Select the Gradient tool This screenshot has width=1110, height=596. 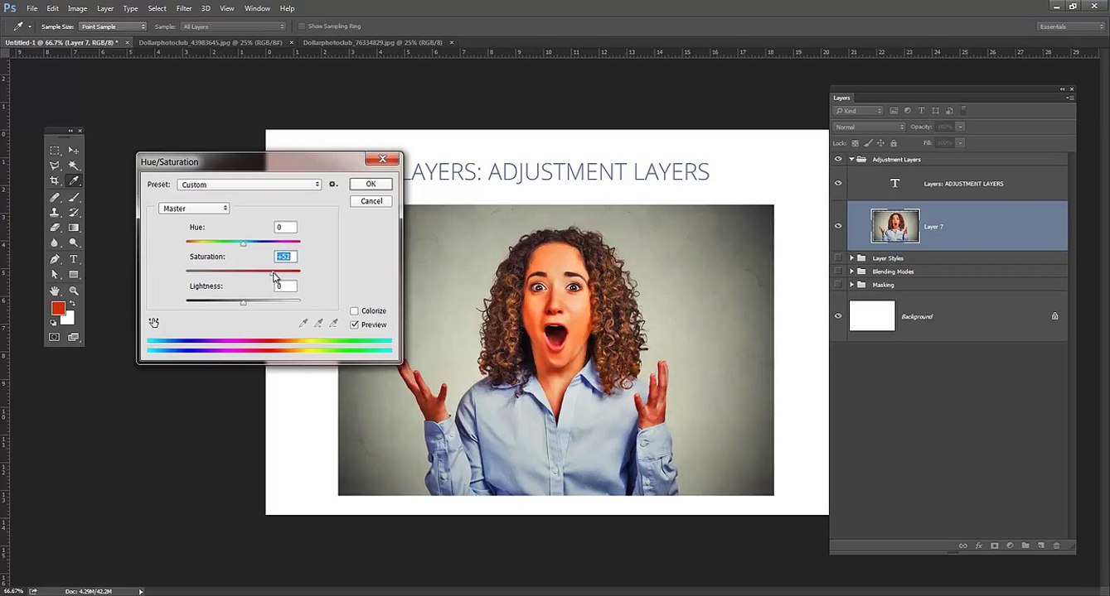tap(74, 228)
